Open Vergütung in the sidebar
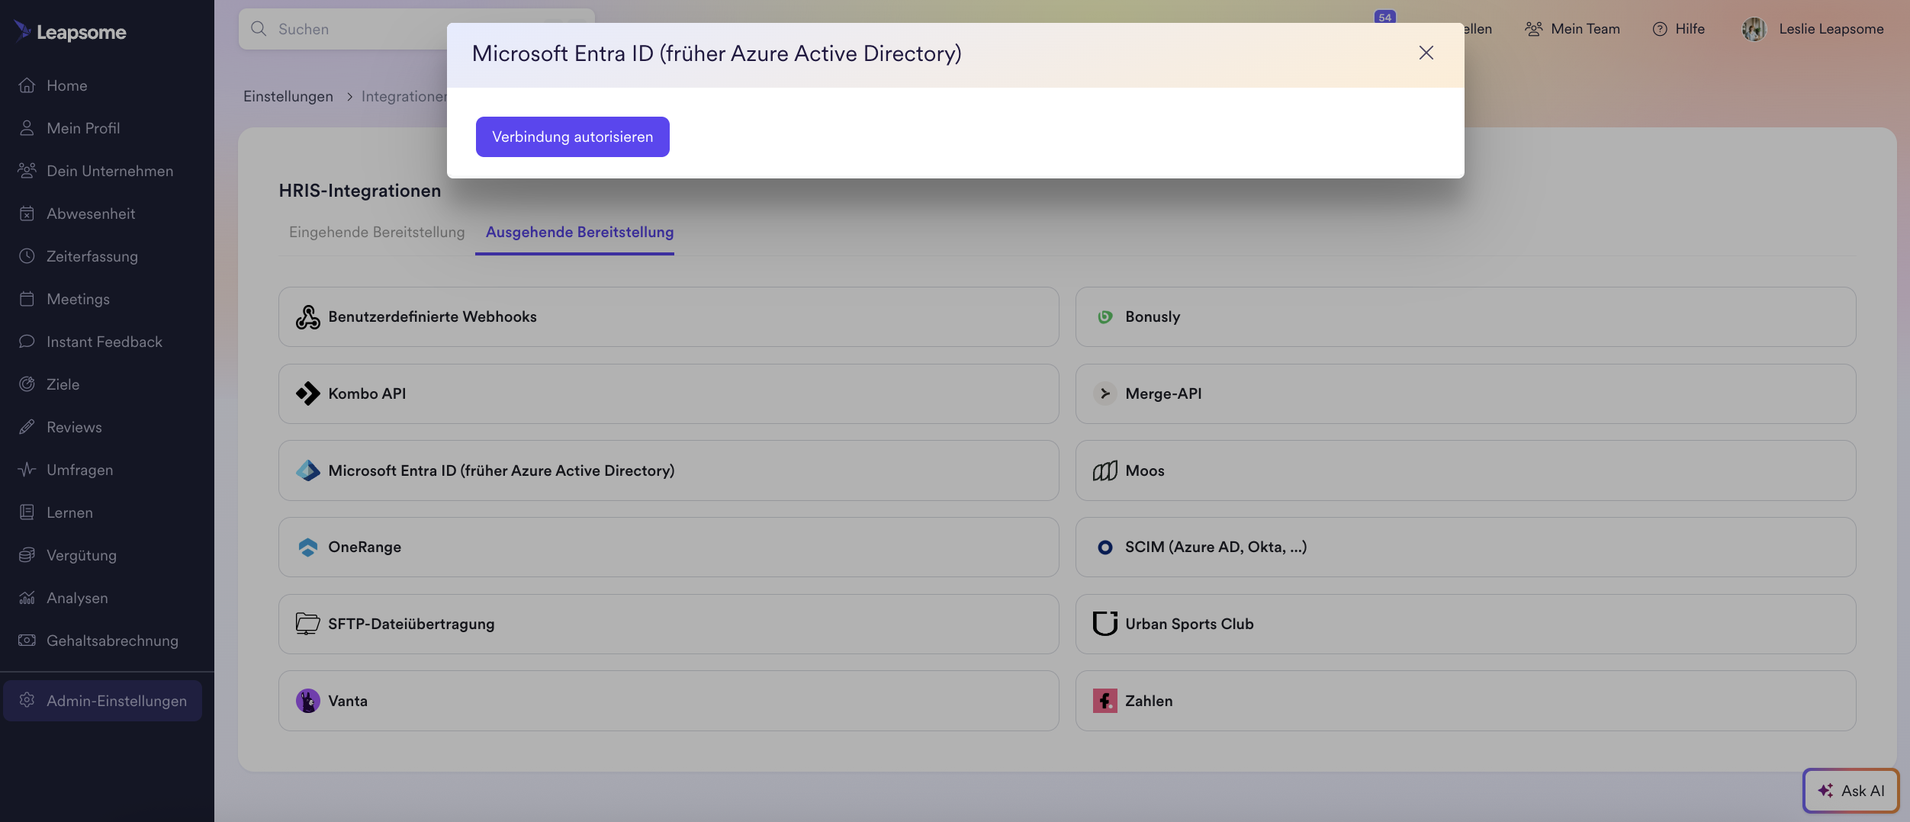Image resolution: width=1910 pixels, height=822 pixels. [x=81, y=555]
